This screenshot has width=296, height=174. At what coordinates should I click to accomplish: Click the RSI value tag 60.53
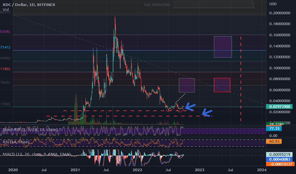274,141
